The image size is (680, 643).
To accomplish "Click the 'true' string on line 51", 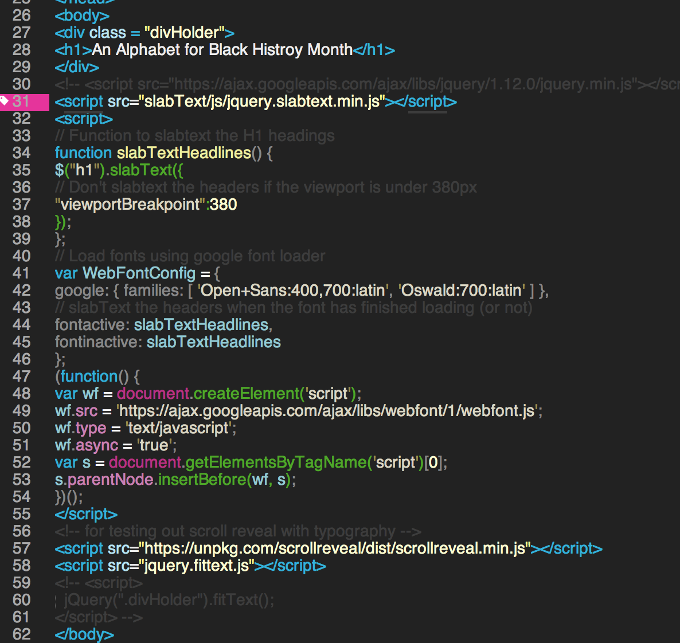I will [x=155, y=445].
